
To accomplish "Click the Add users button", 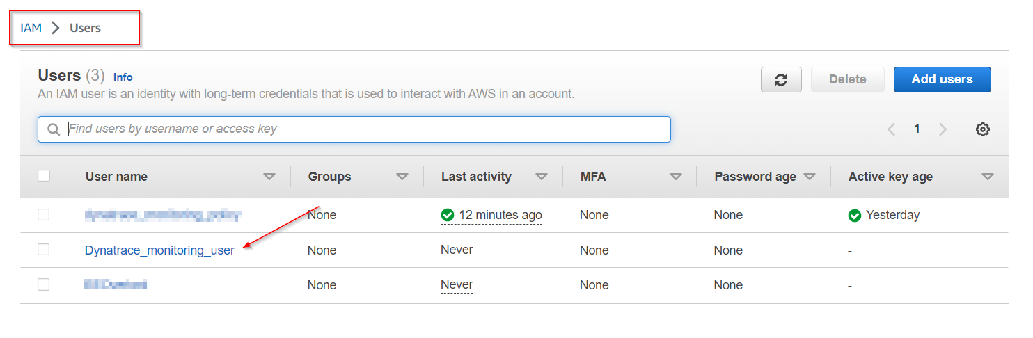I will [942, 79].
